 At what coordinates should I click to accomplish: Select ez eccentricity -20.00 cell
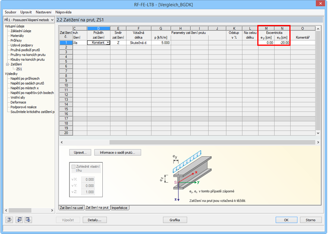282,43
